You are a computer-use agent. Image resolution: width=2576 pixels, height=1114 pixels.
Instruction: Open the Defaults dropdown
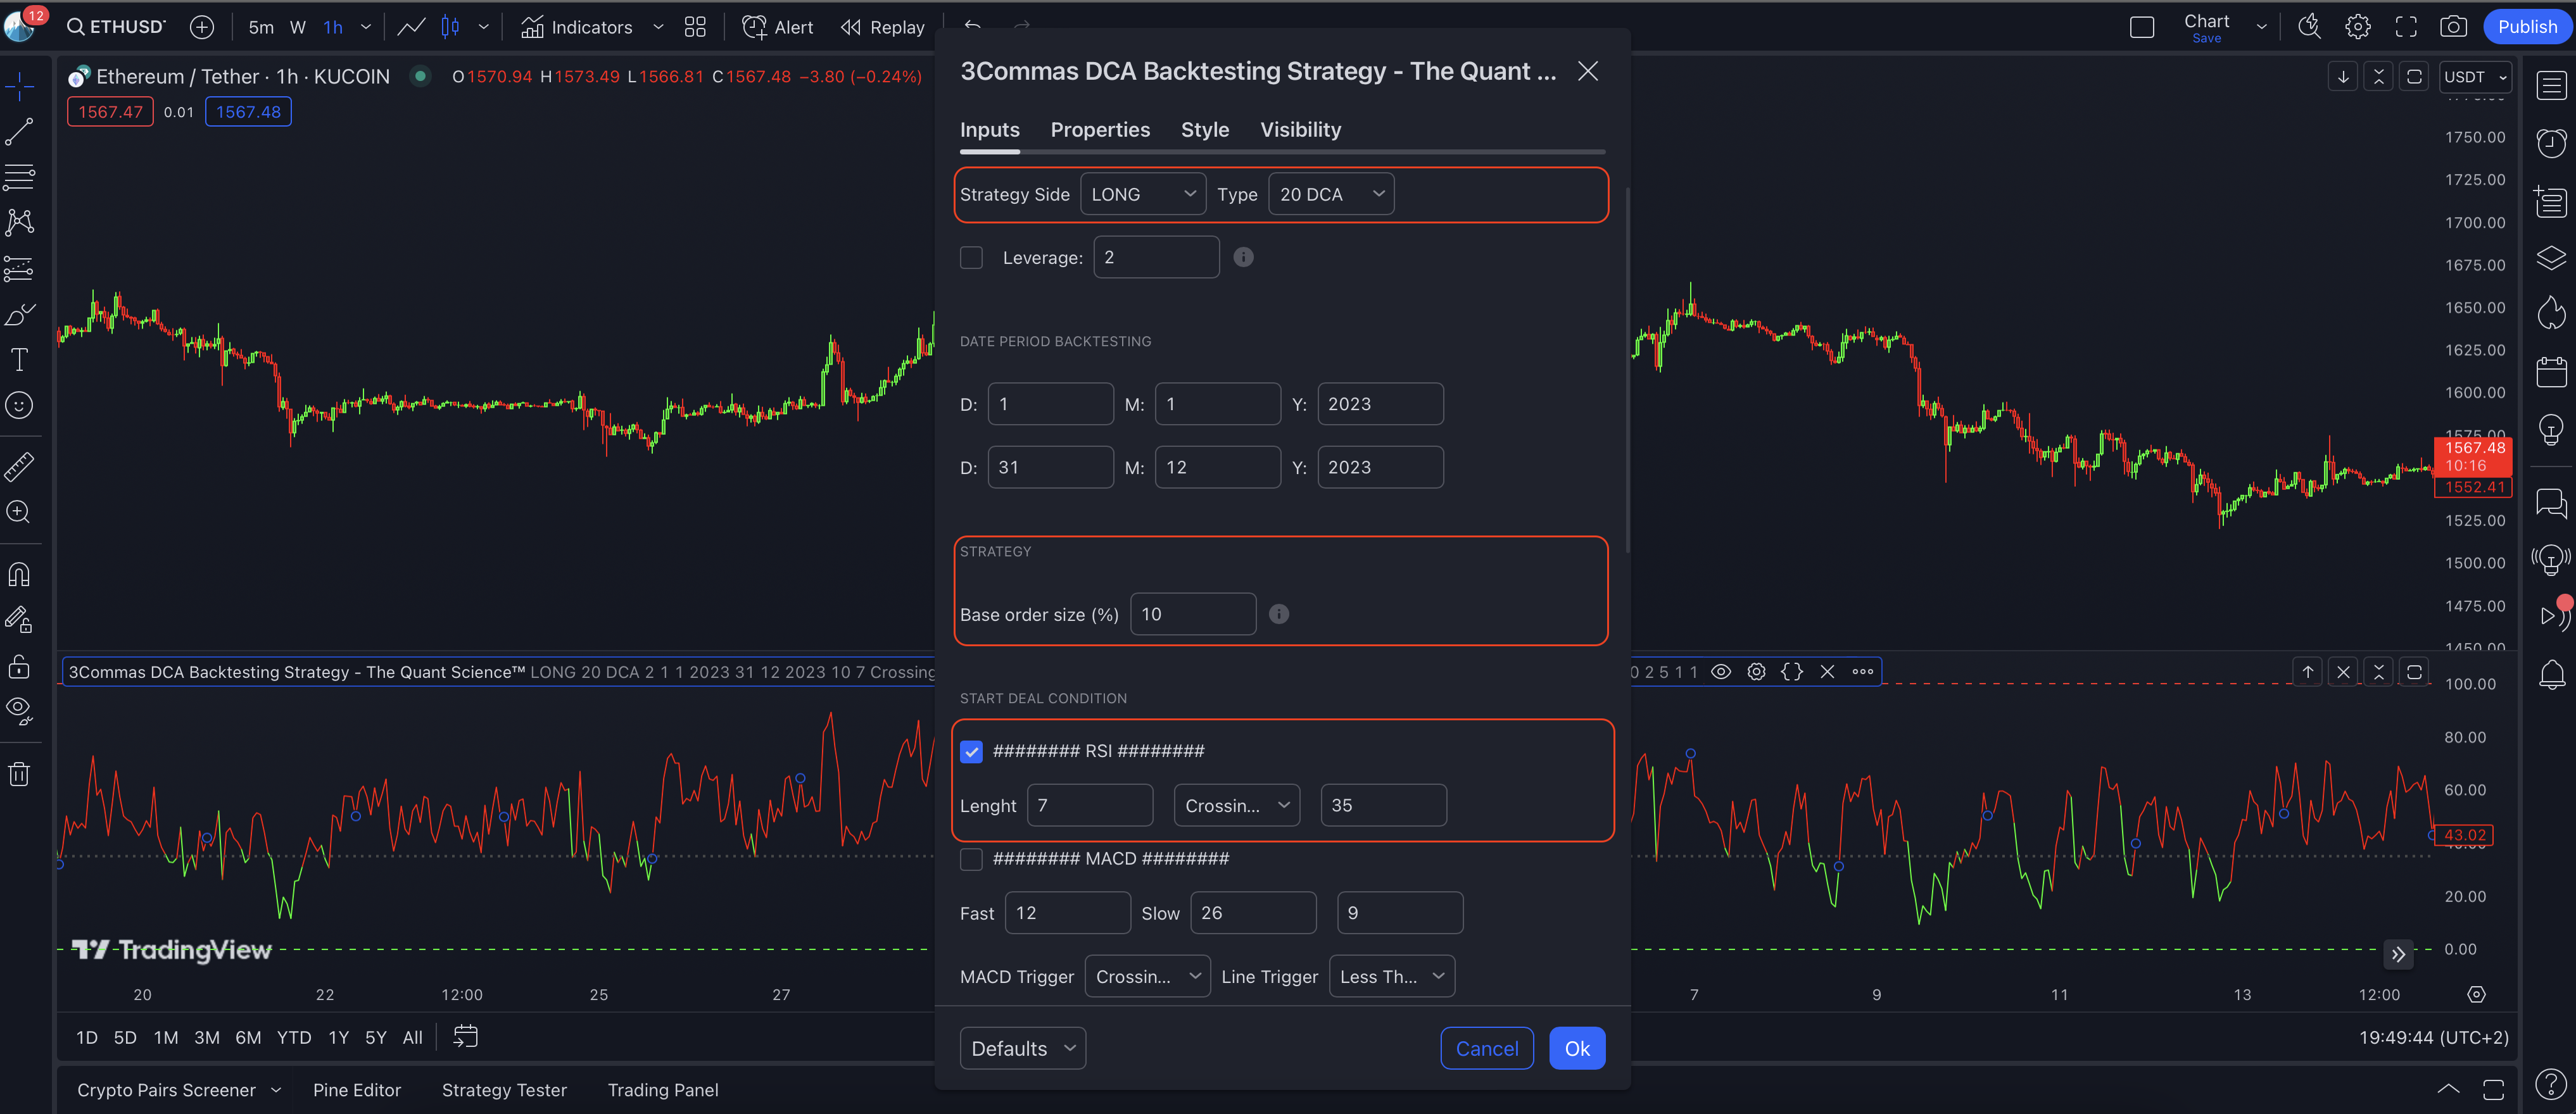(x=1022, y=1048)
